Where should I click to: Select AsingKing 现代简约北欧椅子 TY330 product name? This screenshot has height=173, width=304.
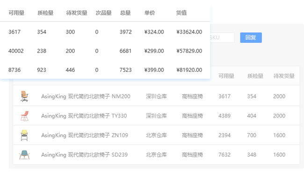[84, 116]
